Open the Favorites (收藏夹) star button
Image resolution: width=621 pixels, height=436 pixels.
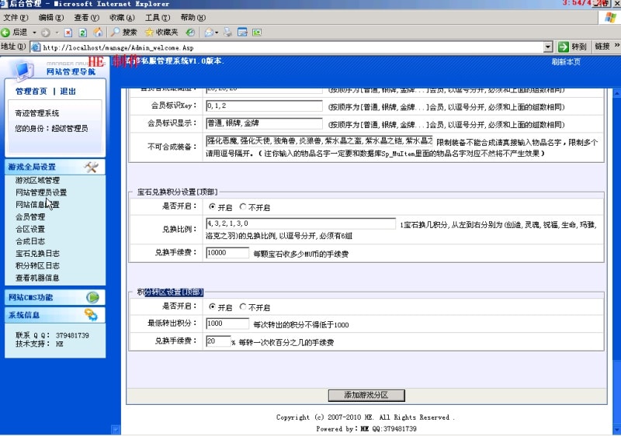[161, 33]
